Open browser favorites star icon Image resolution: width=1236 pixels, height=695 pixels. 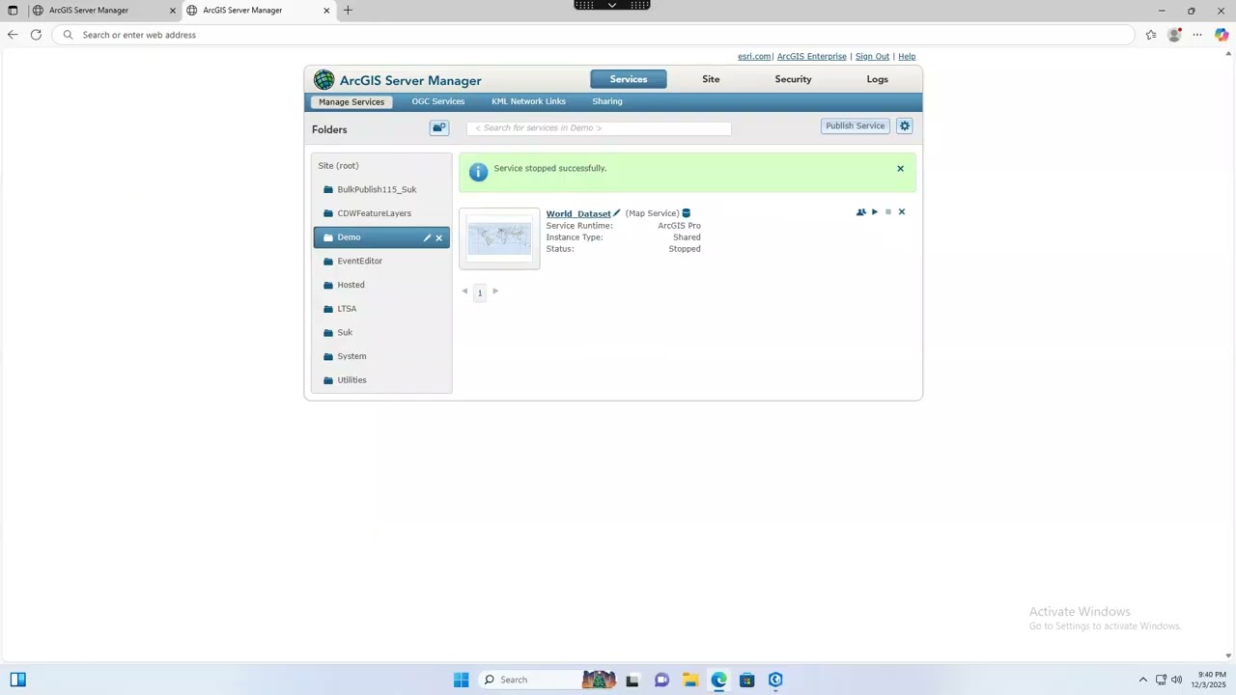tap(1151, 35)
